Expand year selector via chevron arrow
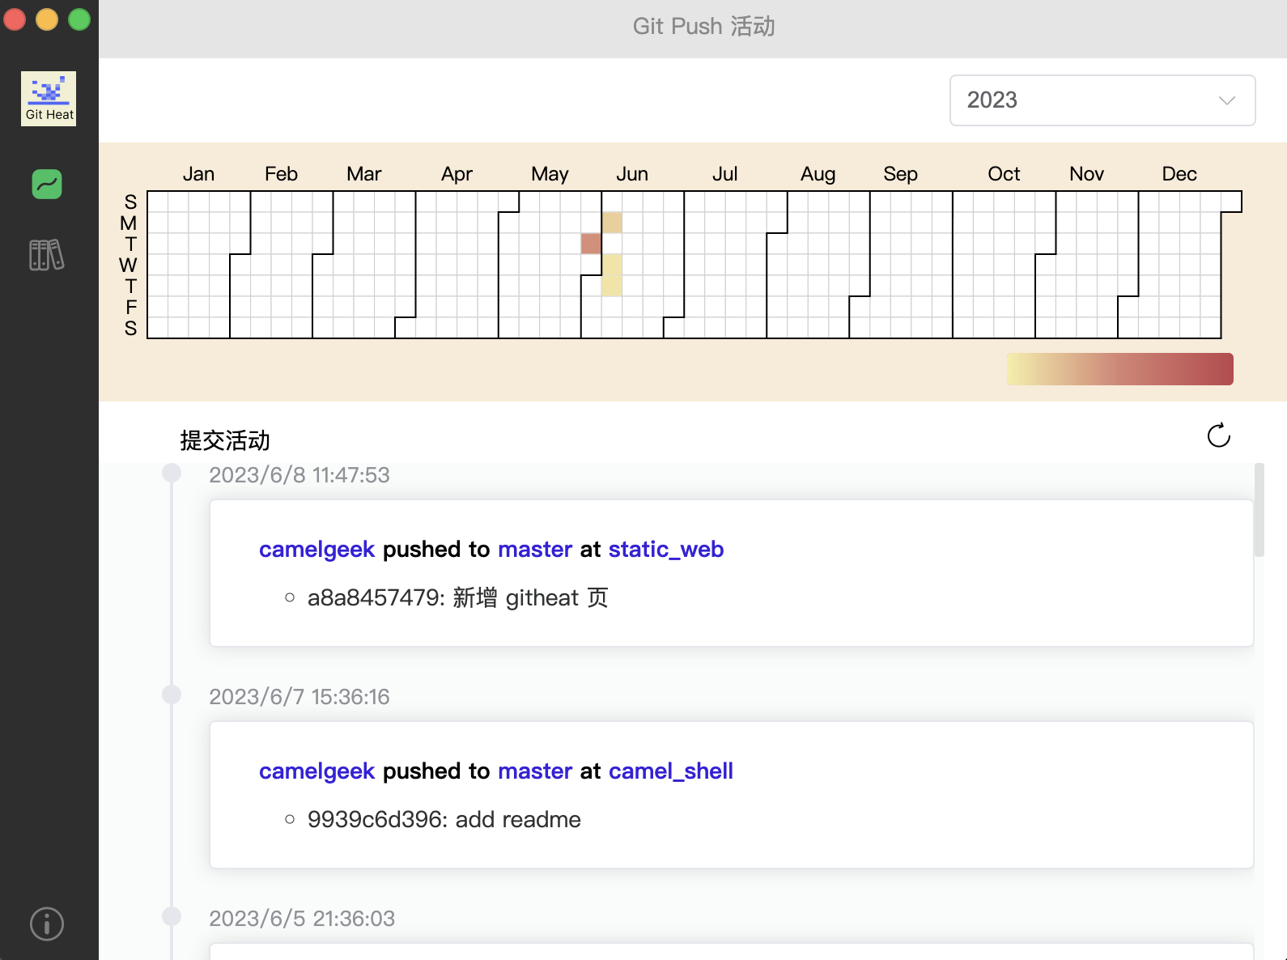The image size is (1287, 960). tap(1227, 100)
